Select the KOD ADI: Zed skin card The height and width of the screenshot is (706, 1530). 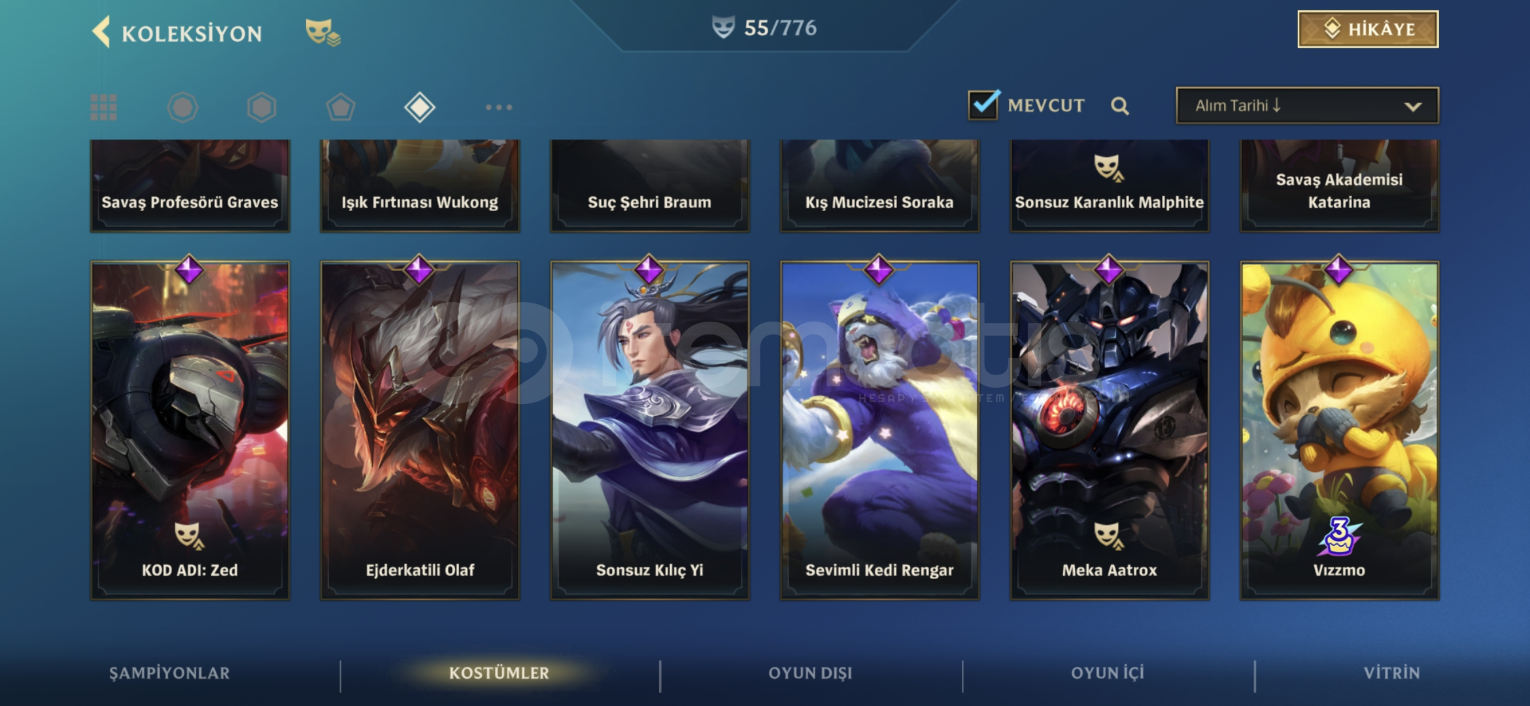tap(190, 430)
